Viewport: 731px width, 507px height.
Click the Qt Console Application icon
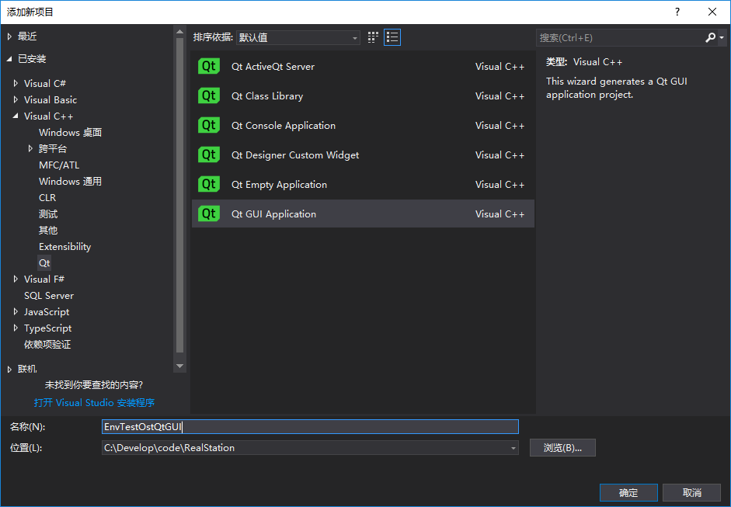point(208,125)
